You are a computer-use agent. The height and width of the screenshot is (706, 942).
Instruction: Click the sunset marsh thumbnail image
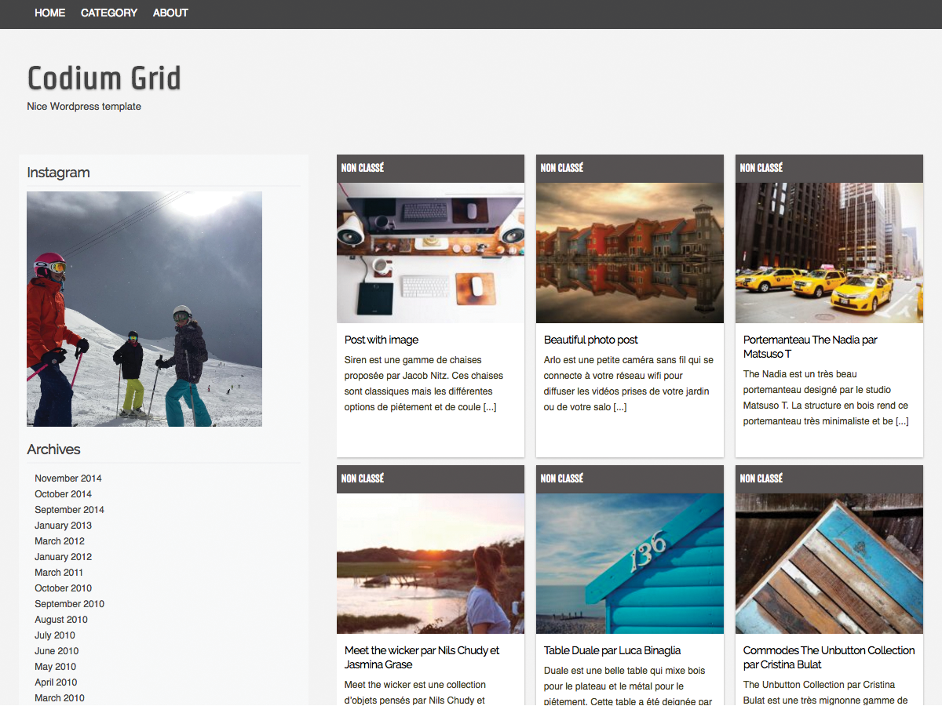430,563
